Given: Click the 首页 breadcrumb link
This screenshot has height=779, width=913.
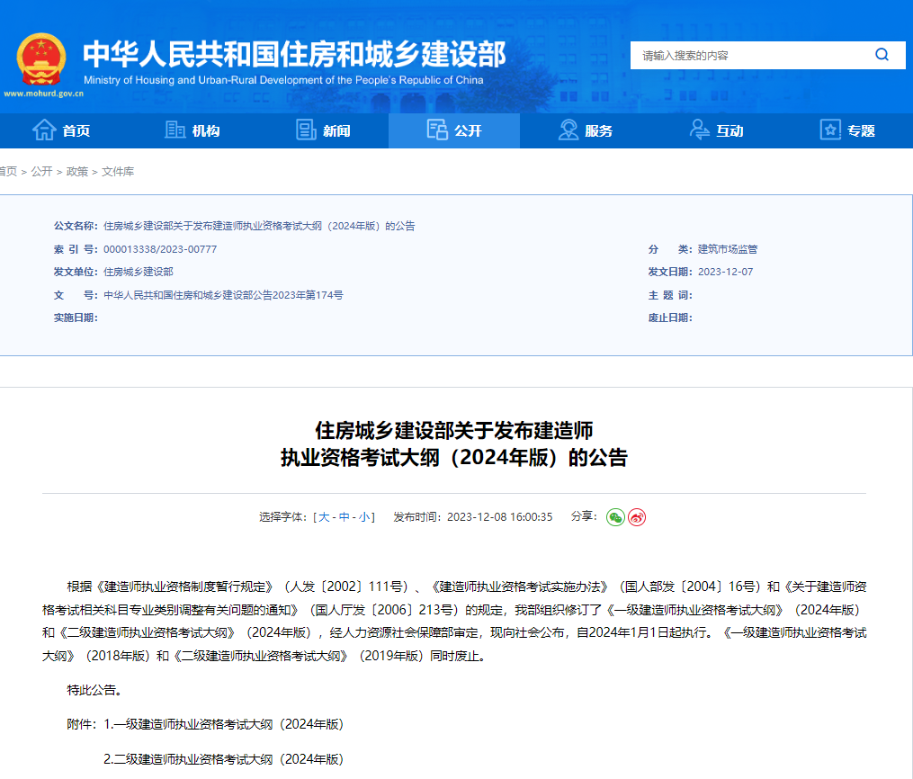Looking at the screenshot, I should tap(7, 171).
